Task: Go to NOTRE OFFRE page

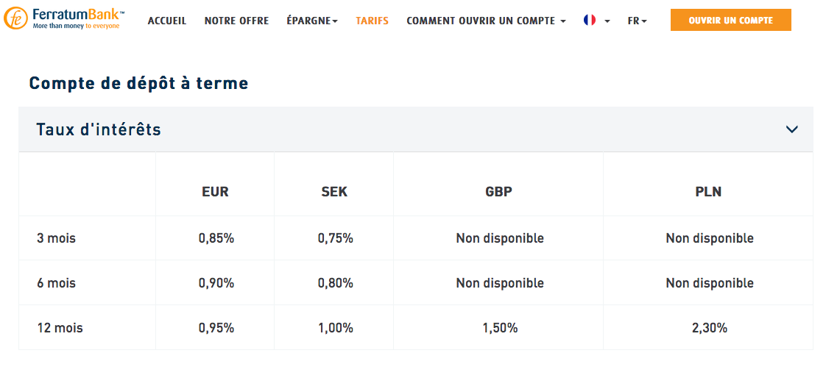Action: (236, 21)
